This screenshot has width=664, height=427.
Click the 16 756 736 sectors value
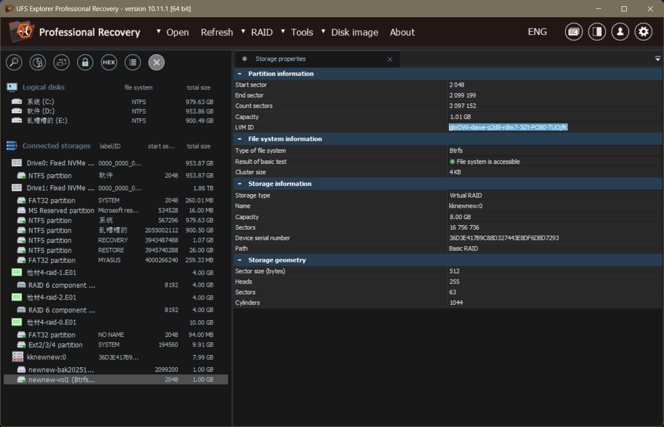[x=464, y=227]
